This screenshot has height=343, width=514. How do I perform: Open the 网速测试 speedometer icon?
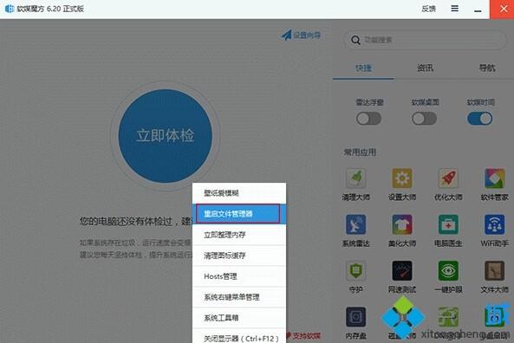(402, 270)
